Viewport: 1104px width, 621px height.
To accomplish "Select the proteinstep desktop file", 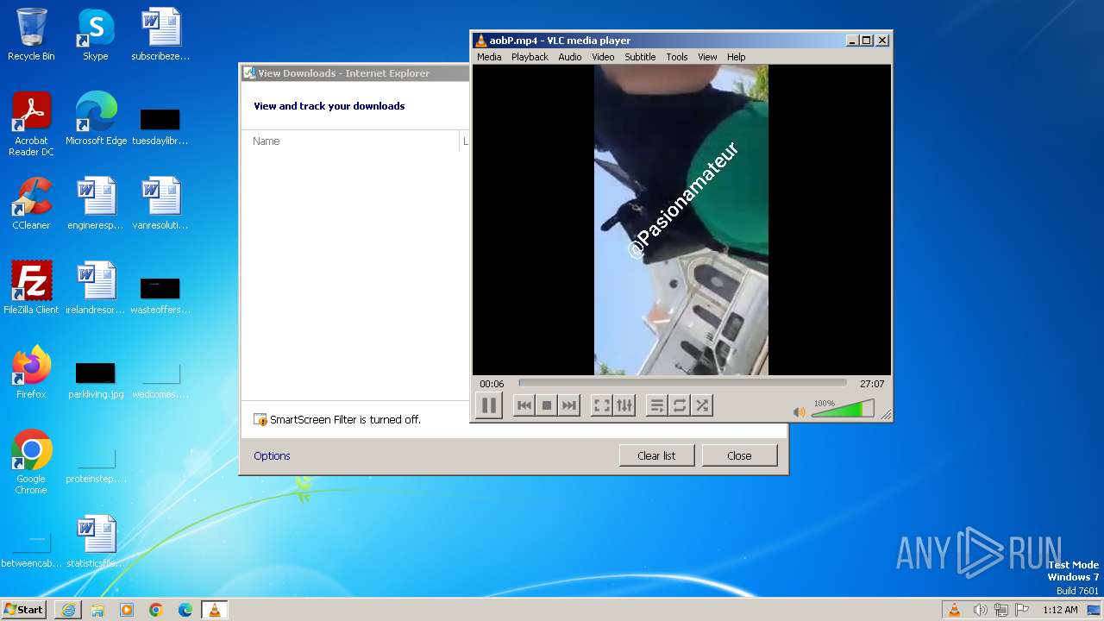I will click(x=96, y=464).
